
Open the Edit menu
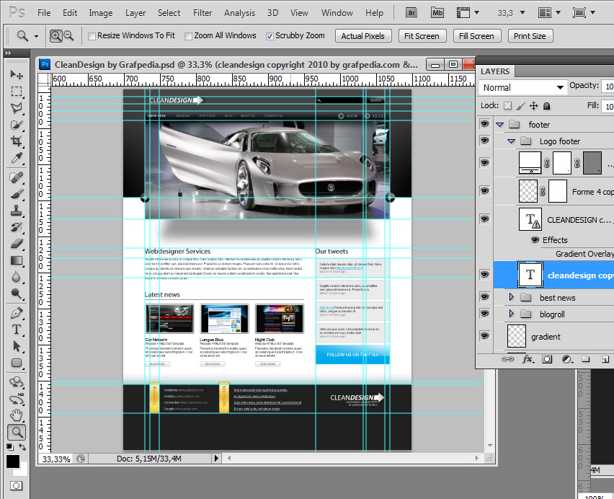tap(70, 13)
